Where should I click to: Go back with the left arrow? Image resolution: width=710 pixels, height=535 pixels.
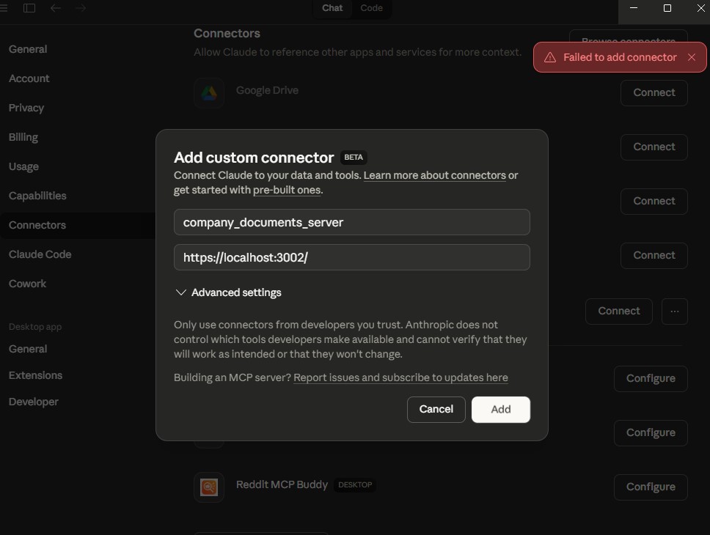click(55, 7)
